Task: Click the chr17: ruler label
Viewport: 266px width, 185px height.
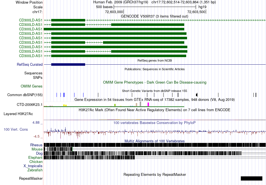Action: [x=37, y=12]
